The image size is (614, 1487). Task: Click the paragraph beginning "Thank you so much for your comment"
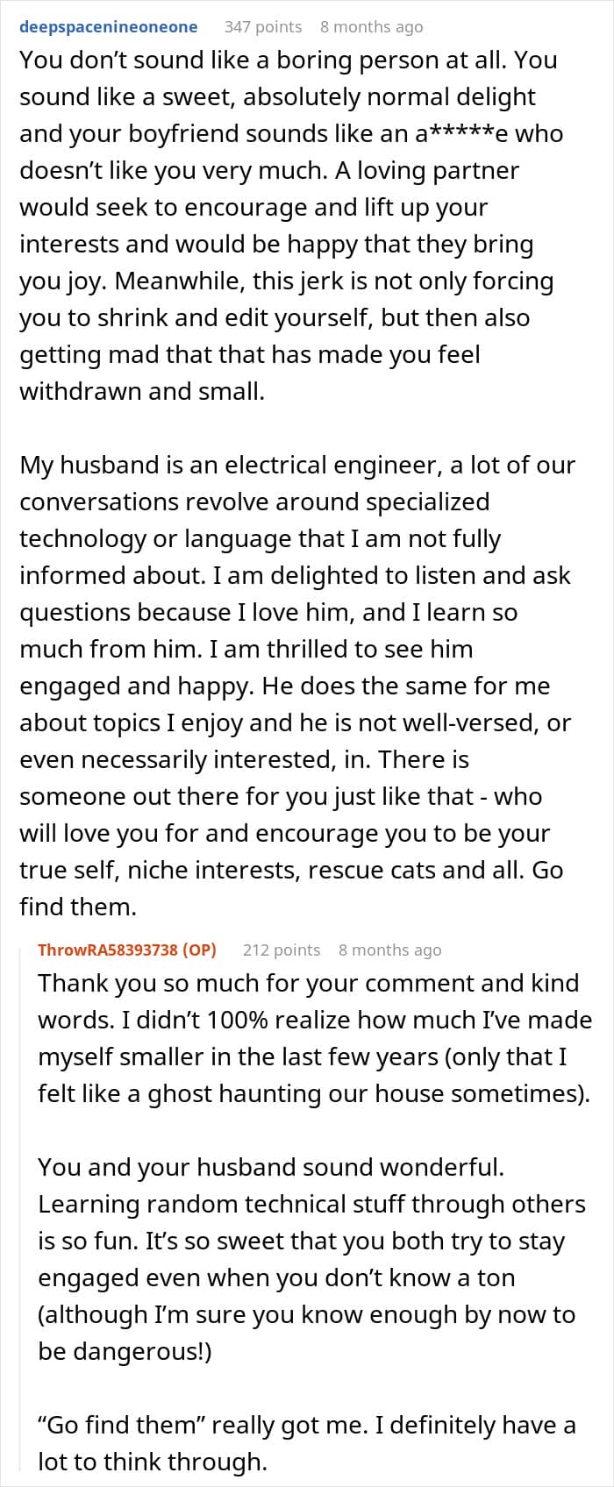pyautogui.click(x=315, y=1038)
